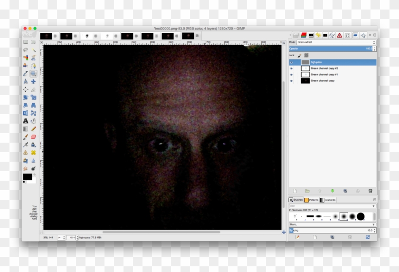Toggle visibility of bottom Green channel copy layer

291,81
